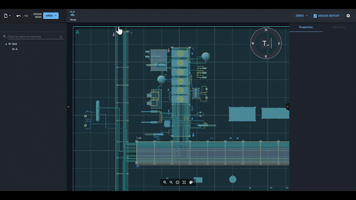Toggle the 3D cube view mode
Viewport: 356px width, 200px height.
click(x=178, y=182)
